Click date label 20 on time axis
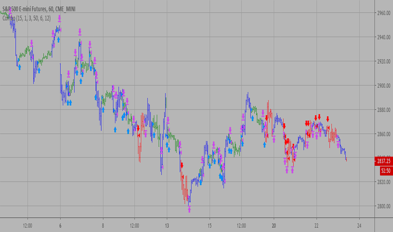 274,226
